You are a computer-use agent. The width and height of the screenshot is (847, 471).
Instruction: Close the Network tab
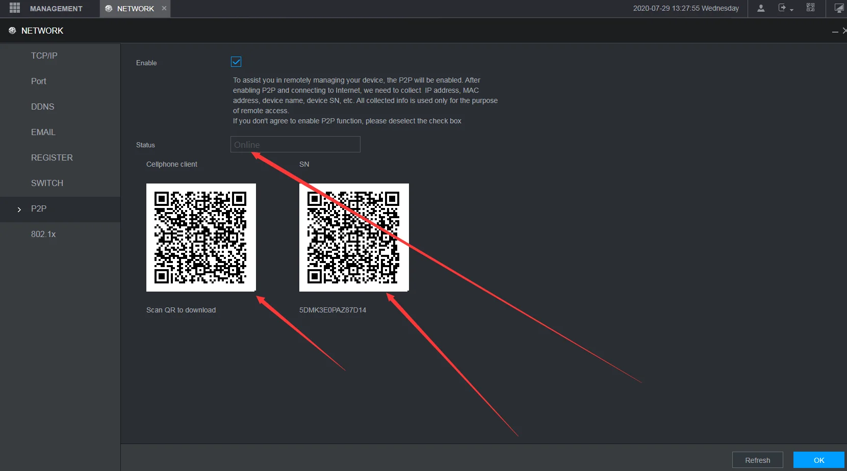click(164, 8)
